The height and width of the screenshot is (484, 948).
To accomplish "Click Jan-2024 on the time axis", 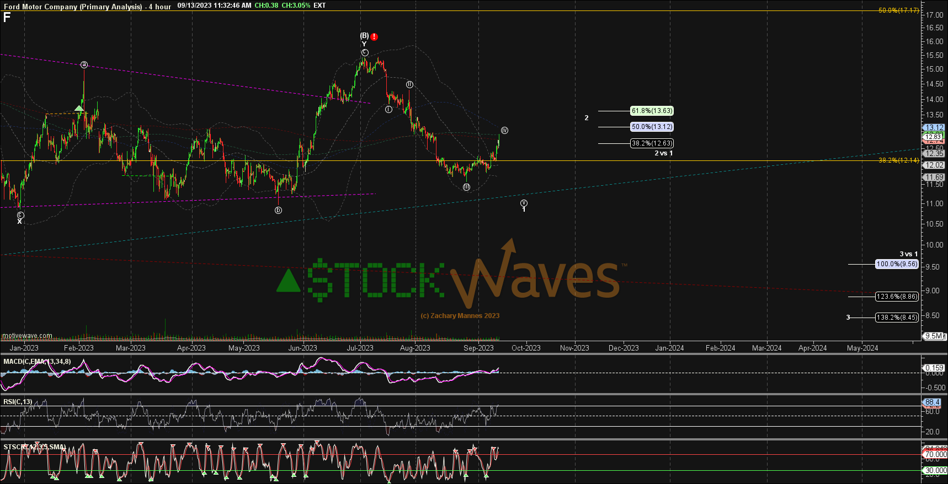I will click(x=669, y=348).
